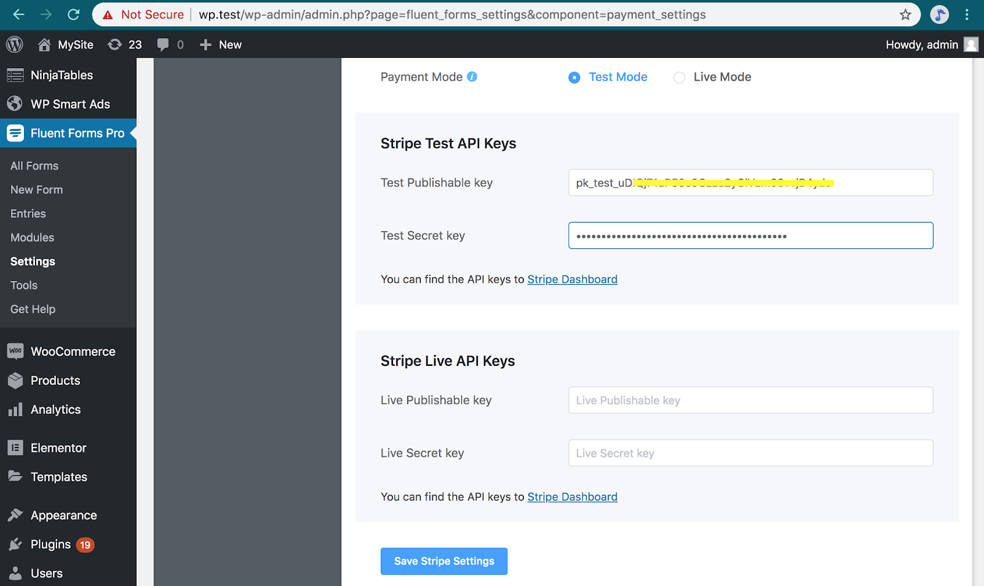This screenshot has width=984, height=586.
Task: Open All Forms submenu item
Action: point(34,166)
